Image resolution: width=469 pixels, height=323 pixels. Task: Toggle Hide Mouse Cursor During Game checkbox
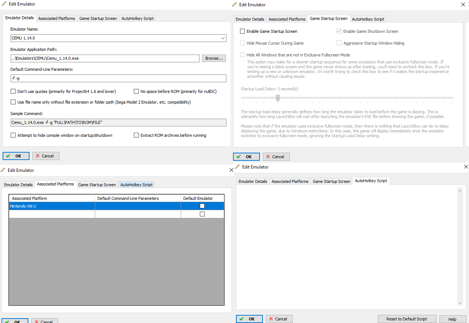click(x=243, y=43)
